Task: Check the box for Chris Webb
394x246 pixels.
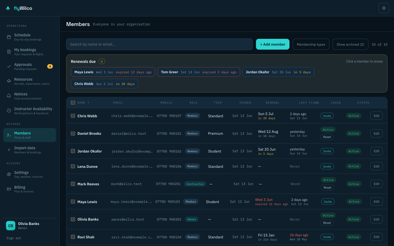Action: (73, 116)
